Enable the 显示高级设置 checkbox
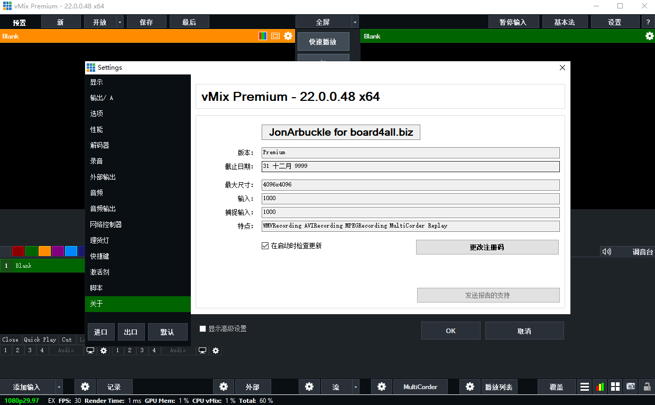Screen dimensions: 655x405 pyautogui.click(x=202, y=329)
